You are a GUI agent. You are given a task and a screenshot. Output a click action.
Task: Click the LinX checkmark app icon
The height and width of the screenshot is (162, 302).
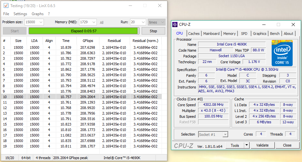(6, 5)
